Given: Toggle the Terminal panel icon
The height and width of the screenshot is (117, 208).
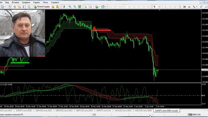Looking at the screenshot, I should click(24, 7).
